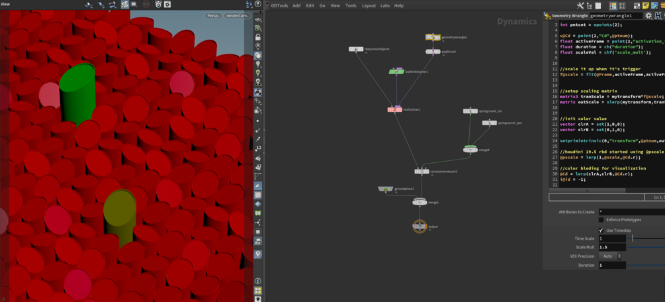Adjust the Time Scale slider
This screenshot has height=302, width=665.
646,238
